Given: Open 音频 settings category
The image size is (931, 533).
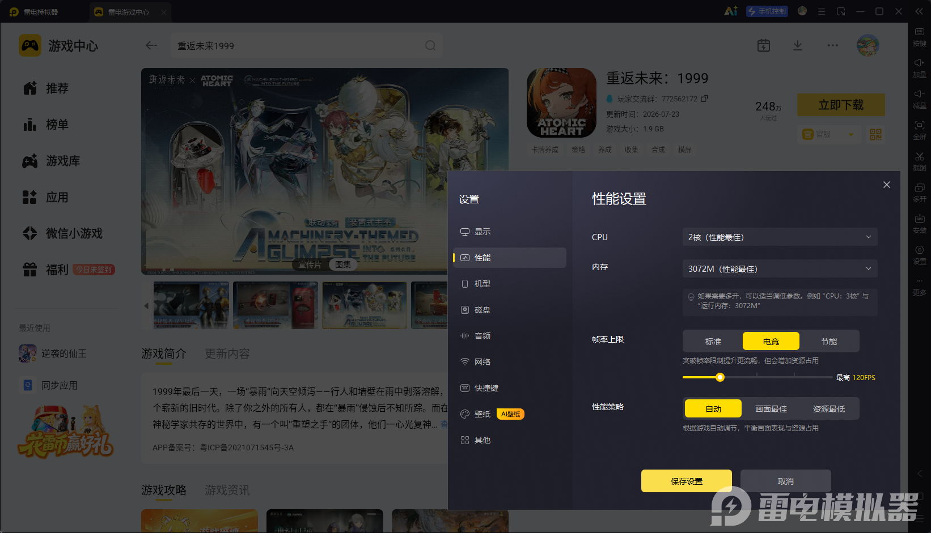Looking at the screenshot, I should point(510,336).
